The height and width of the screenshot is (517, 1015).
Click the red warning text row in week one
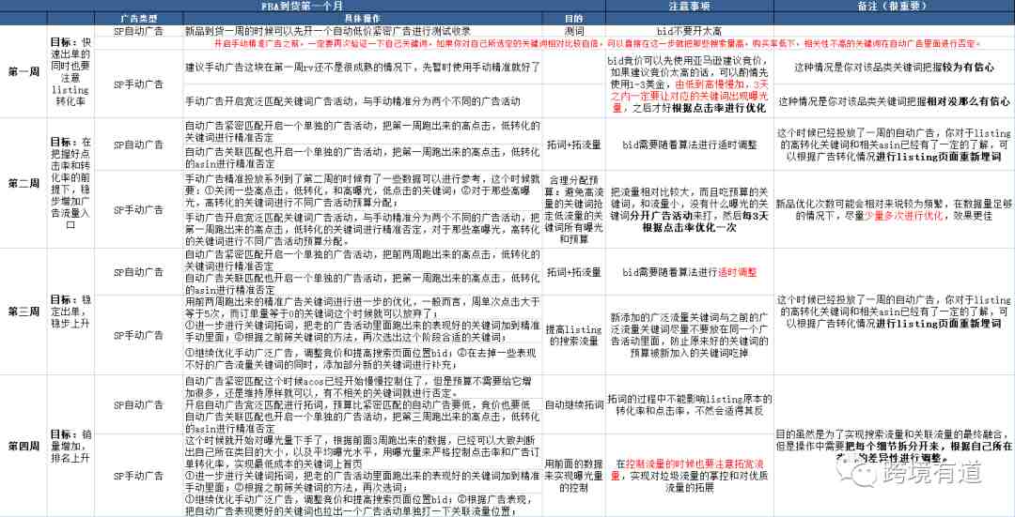[597, 44]
